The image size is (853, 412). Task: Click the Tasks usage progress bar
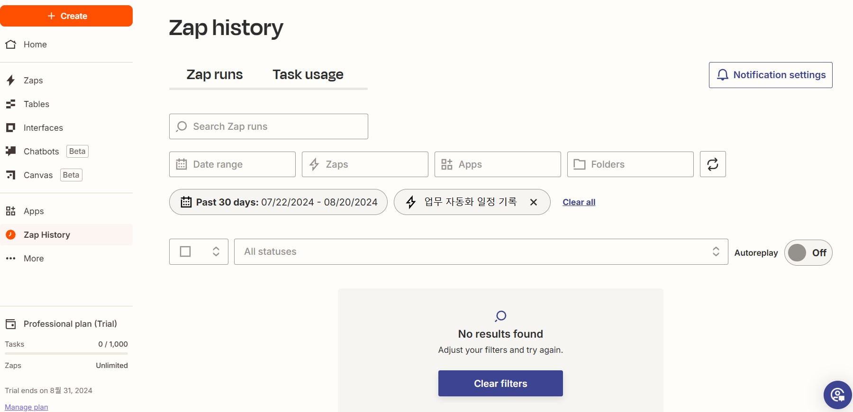[x=66, y=353]
